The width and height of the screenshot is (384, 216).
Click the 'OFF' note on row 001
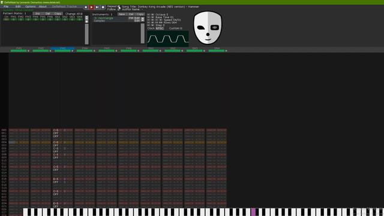(x=56, y=133)
